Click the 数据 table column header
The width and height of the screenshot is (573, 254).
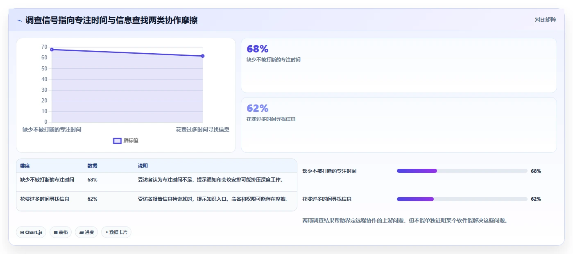point(92,166)
